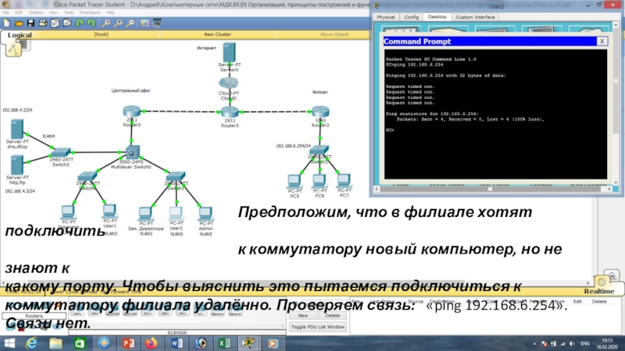Select Router0 in the central office
Viewport: 625px width, 351px height.
pyautogui.click(x=131, y=111)
